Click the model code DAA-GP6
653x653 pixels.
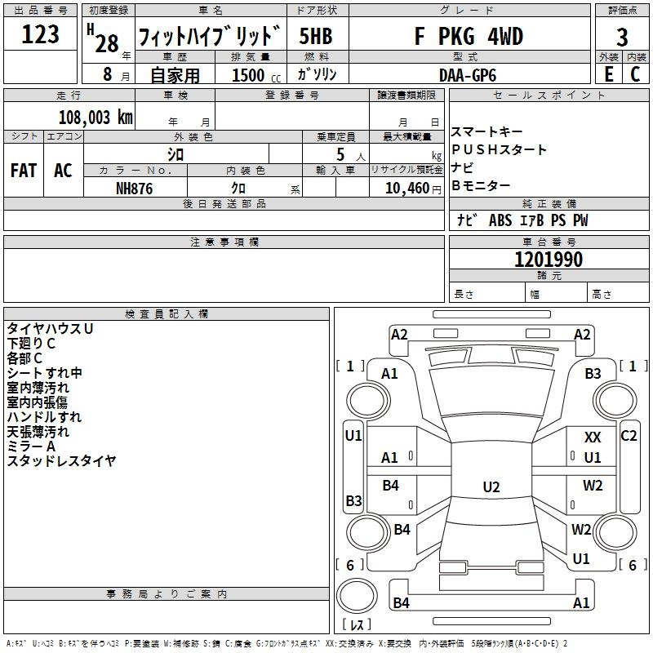467,75
